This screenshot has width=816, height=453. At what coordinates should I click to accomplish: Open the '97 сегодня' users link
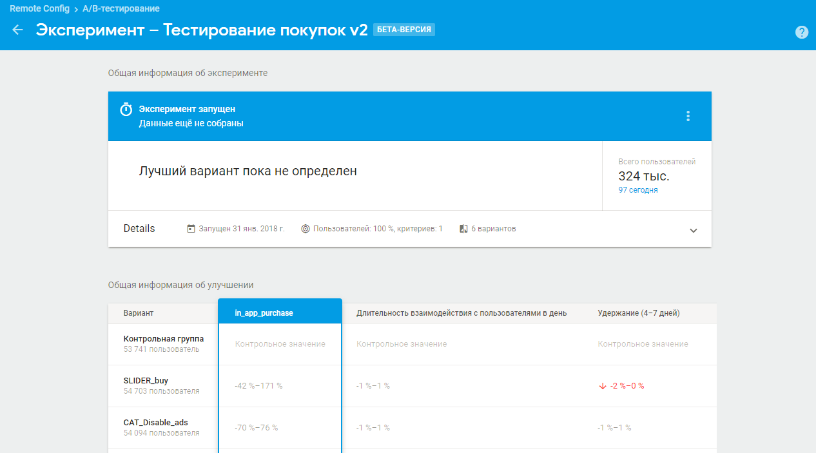point(637,189)
